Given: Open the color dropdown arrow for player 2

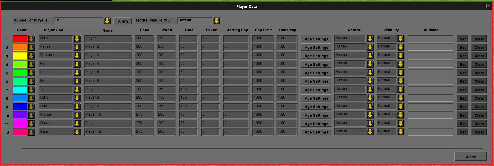Looking at the screenshot, I should [x=31, y=47].
